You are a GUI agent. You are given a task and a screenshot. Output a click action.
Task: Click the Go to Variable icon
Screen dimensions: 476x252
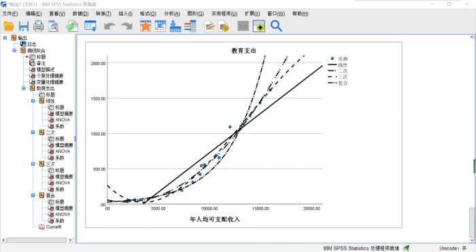175,26
